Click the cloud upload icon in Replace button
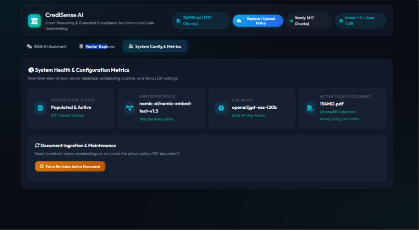 click(239, 21)
